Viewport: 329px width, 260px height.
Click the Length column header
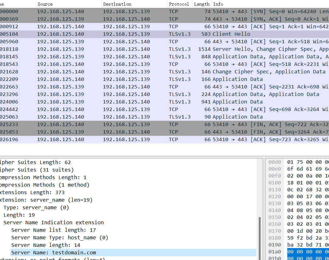202,4
